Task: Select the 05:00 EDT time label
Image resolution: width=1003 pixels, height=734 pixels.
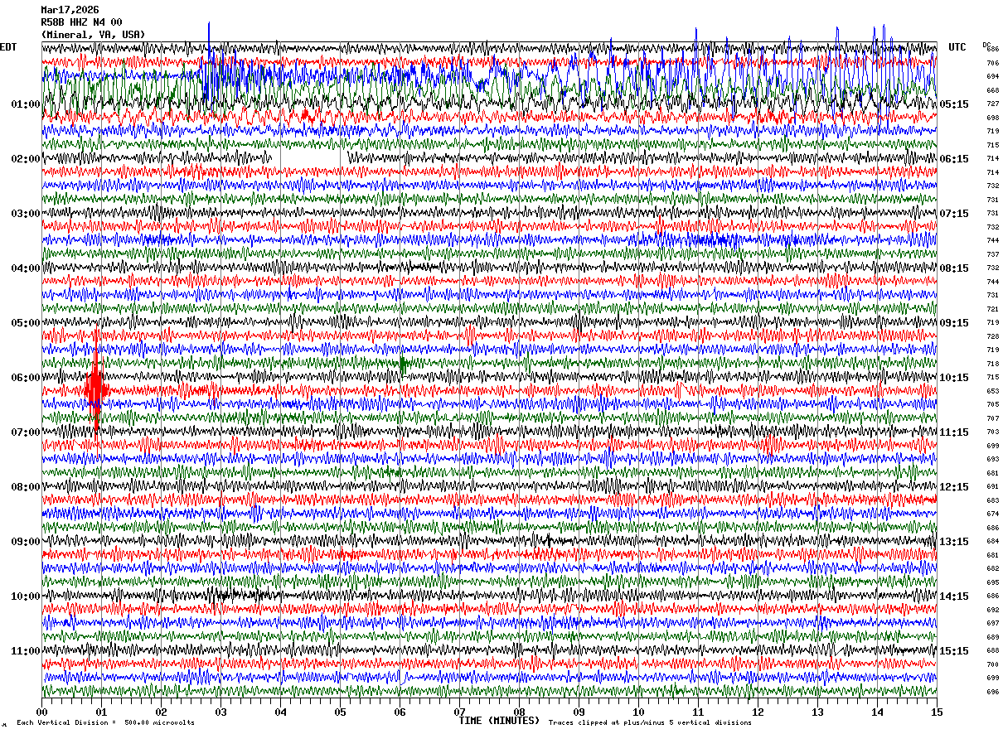Action: pos(26,323)
